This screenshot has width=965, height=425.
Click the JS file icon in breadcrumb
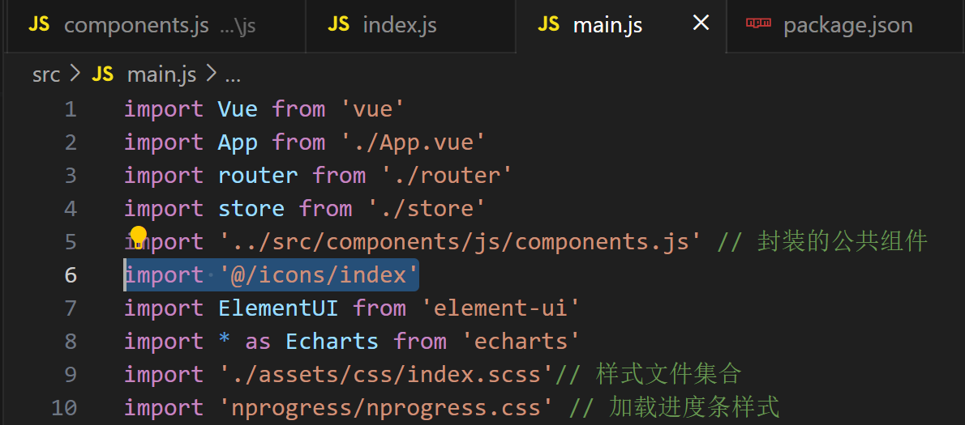(x=103, y=75)
